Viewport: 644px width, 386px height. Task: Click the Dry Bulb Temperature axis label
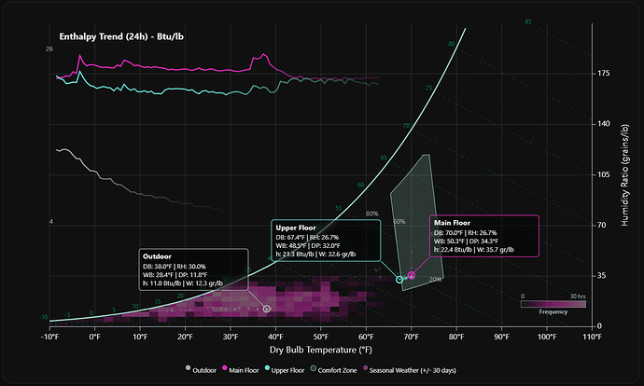click(x=320, y=350)
